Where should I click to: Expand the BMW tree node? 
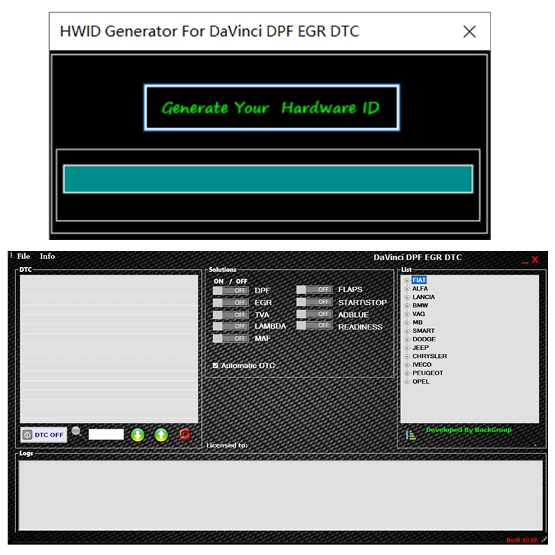tap(407, 305)
